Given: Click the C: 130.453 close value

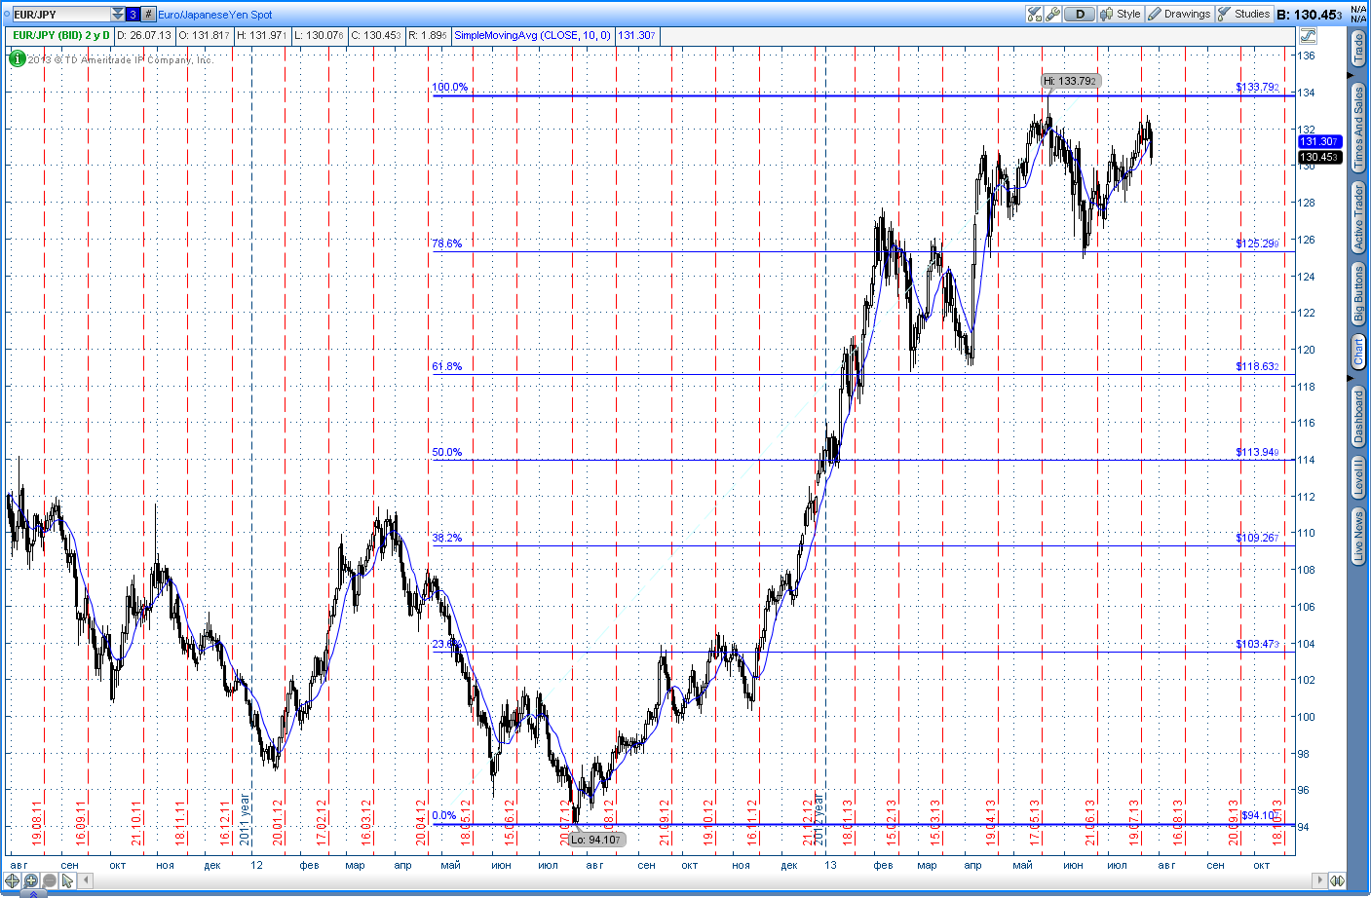Looking at the screenshot, I should (376, 35).
